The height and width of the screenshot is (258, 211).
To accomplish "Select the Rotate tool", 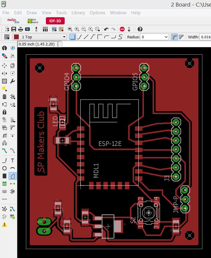I will click(13, 73).
